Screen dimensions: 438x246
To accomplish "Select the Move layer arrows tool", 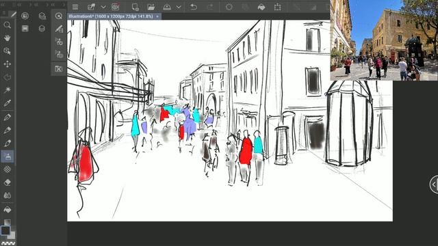I will (8, 64).
